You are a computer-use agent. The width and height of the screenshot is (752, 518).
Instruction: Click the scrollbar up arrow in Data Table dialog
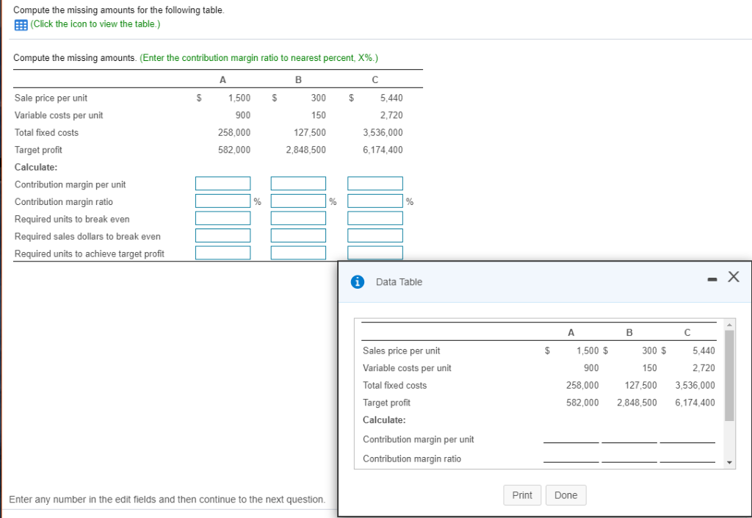click(x=728, y=325)
